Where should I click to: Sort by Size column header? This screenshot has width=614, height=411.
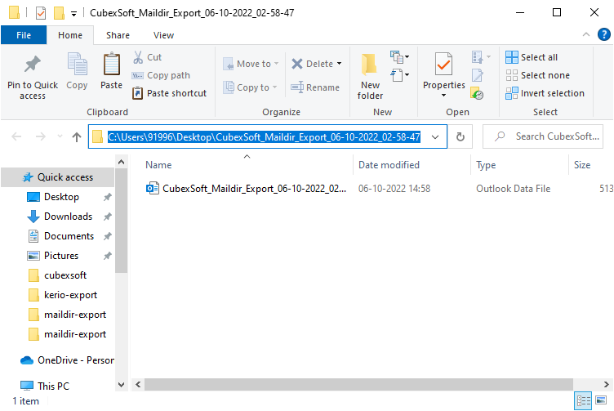point(582,165)
